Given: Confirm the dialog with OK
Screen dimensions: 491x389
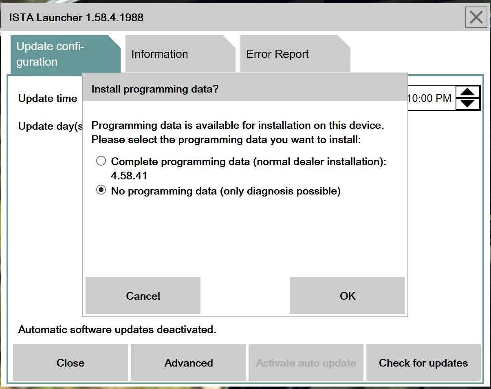Looking at the screenshot, I should click(x=347, y=296).
